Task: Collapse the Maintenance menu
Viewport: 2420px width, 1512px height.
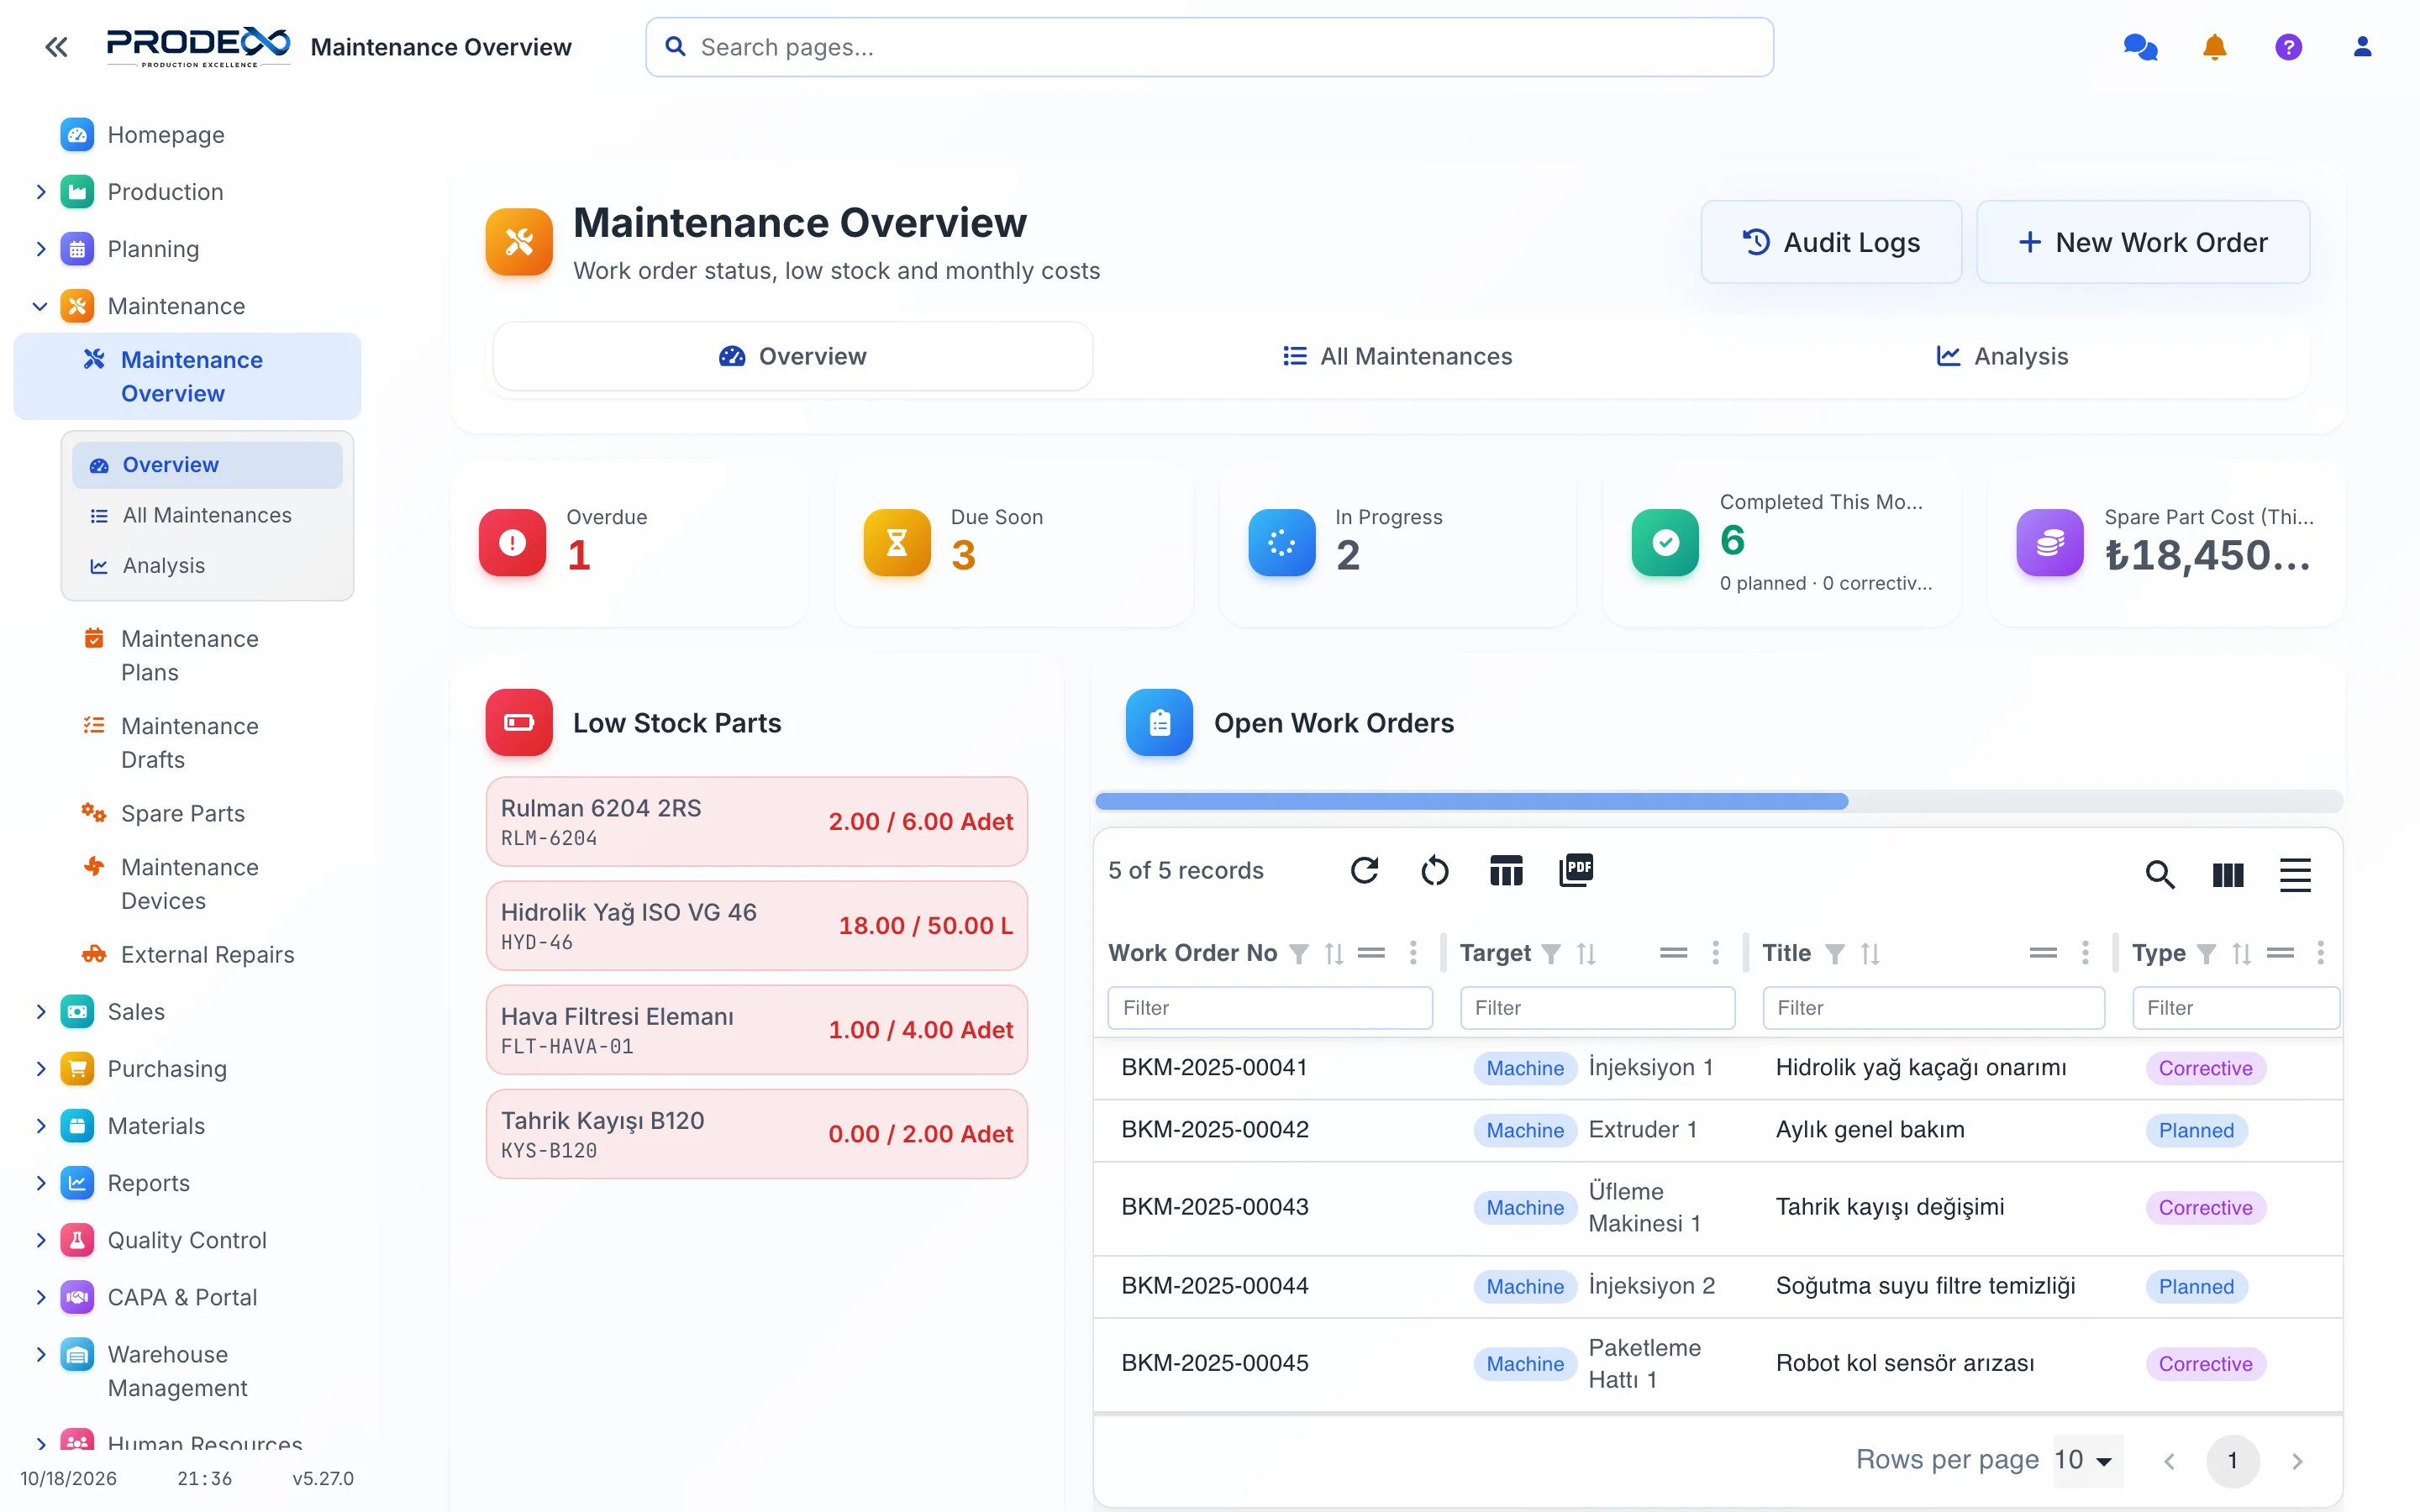Action: tap(40, 305)
